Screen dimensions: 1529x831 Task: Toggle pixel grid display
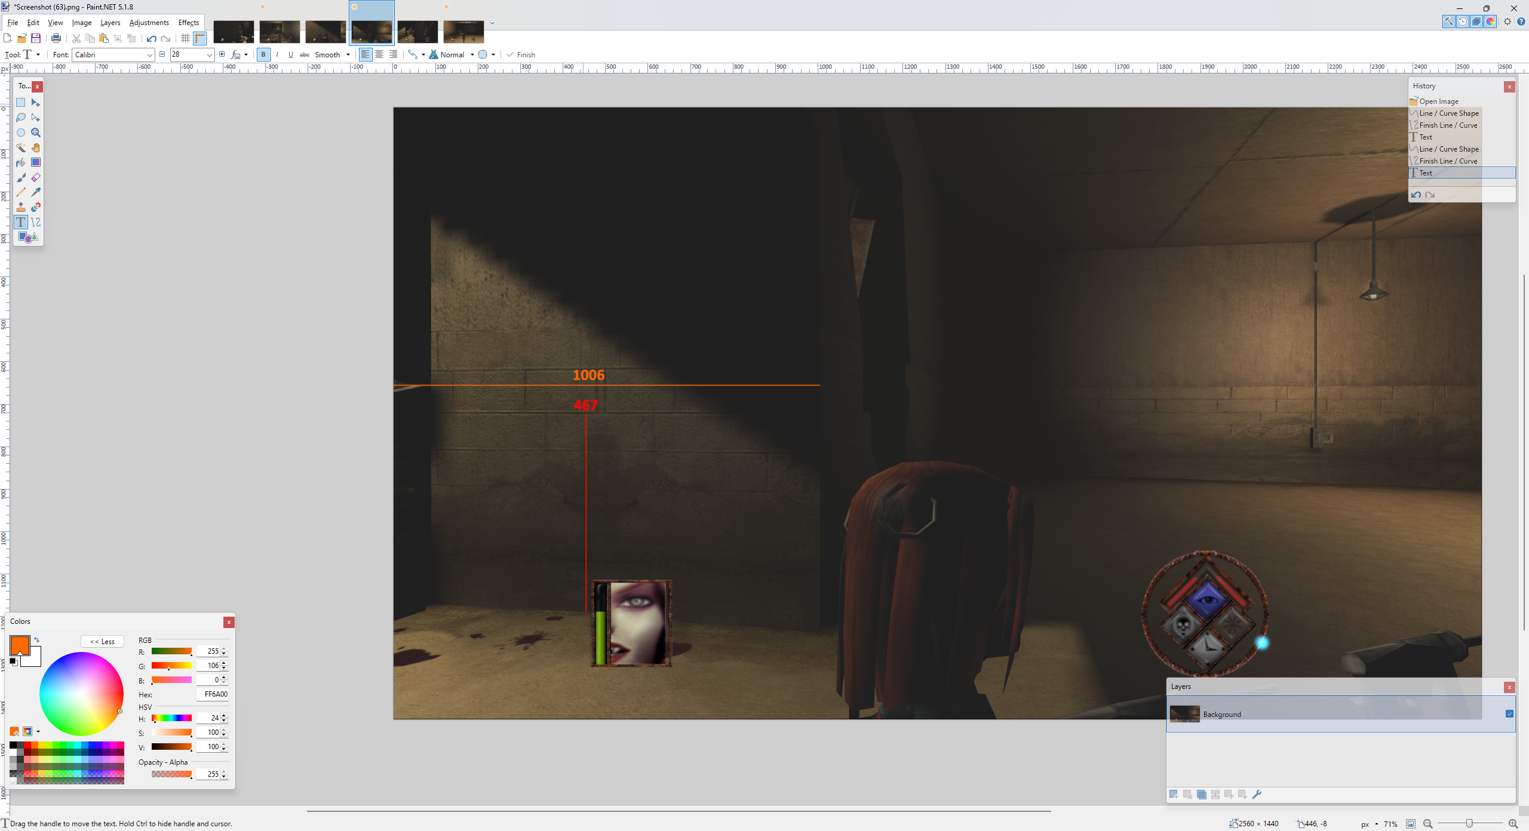(x=185, y=38)
